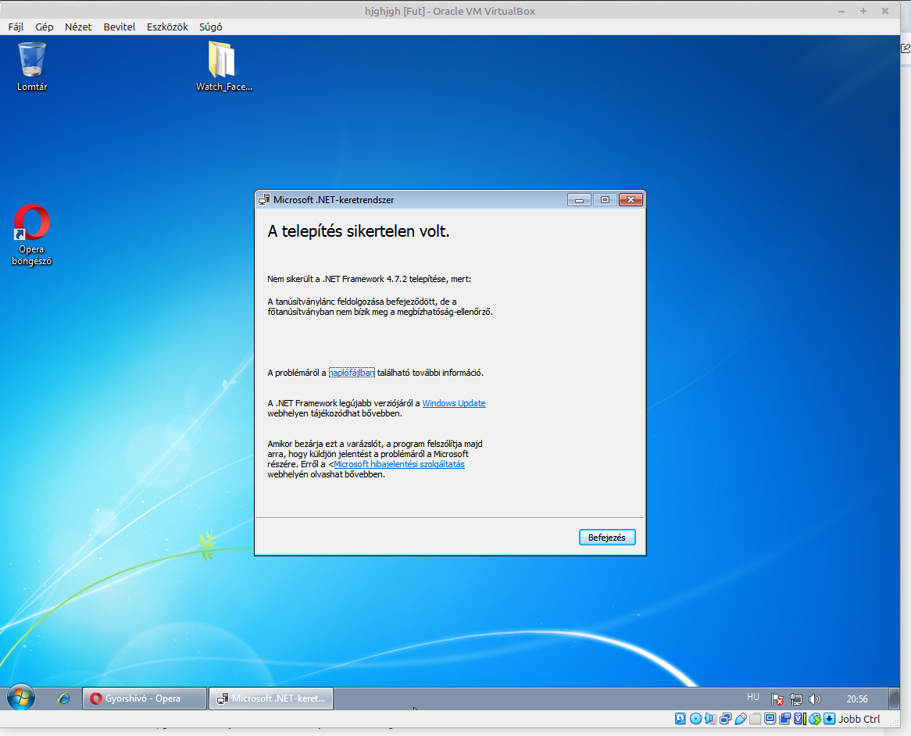Click the mouse integration status icon
Image resolution: width=911 pixels, height=736 pixels.
tap(815, 719)
